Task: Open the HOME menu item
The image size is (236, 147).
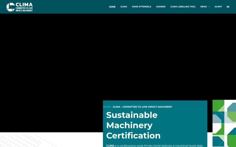Action: [112, 7]
